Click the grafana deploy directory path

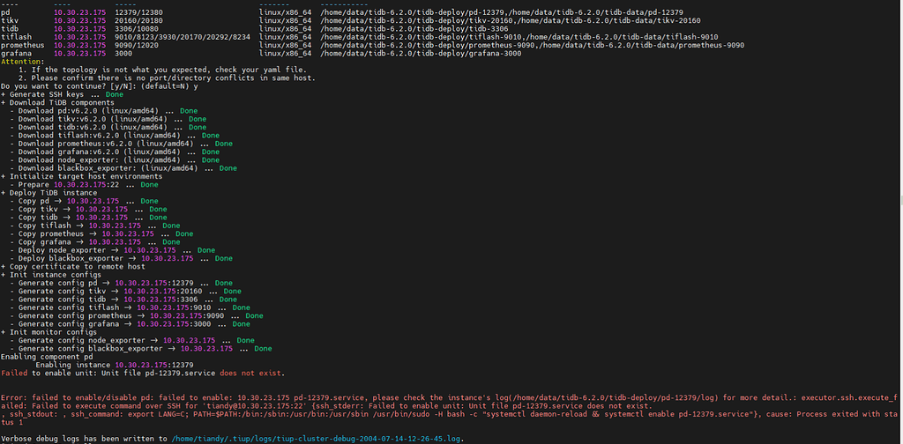(x=421, y=54)
